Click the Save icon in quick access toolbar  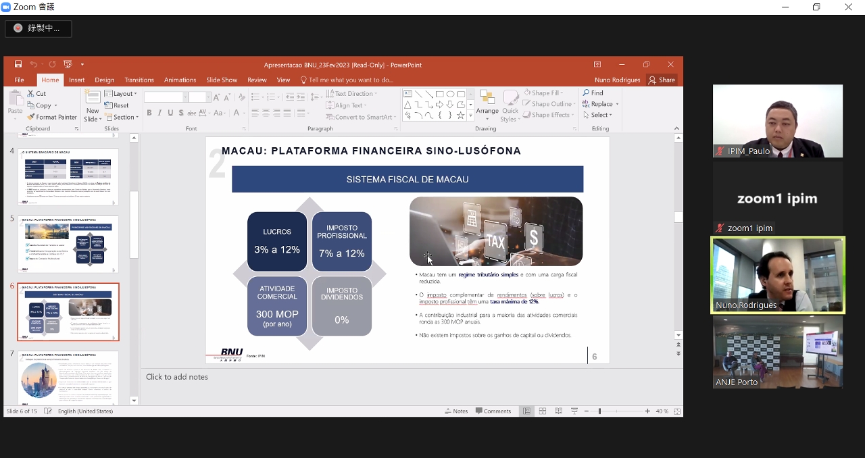point(18,64)
